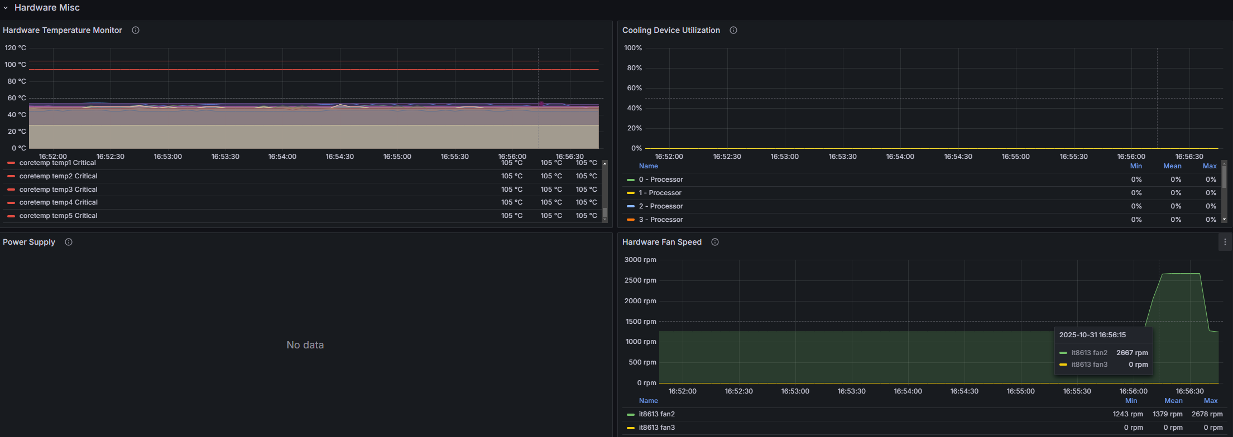Open Power Supply panel title menu

[29, 242]
